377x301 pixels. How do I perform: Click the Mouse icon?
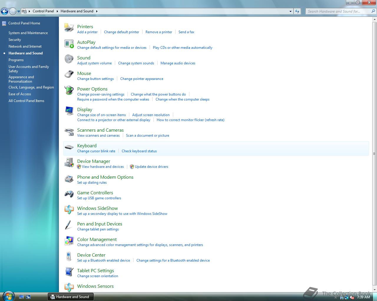69,75
